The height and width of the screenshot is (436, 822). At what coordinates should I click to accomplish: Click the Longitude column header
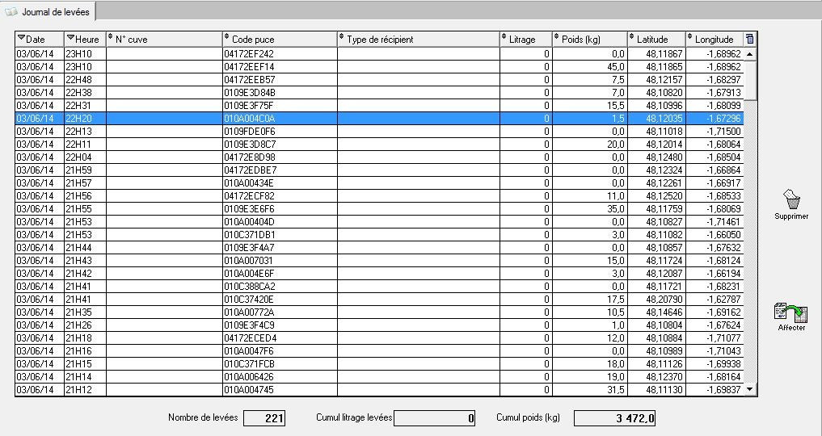tap(713, 39)
